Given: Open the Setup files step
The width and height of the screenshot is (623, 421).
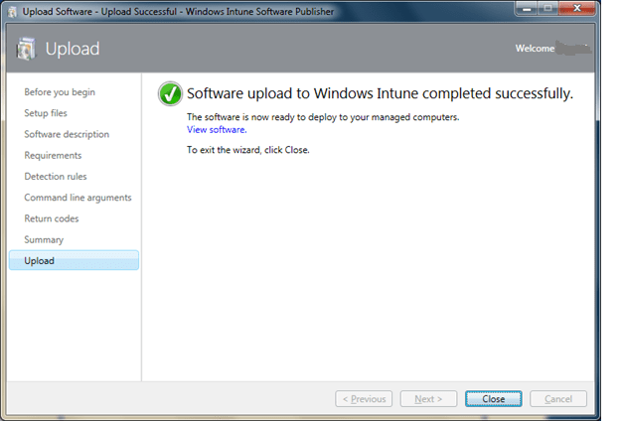Looking at the screenshot, I should point(46,113).
